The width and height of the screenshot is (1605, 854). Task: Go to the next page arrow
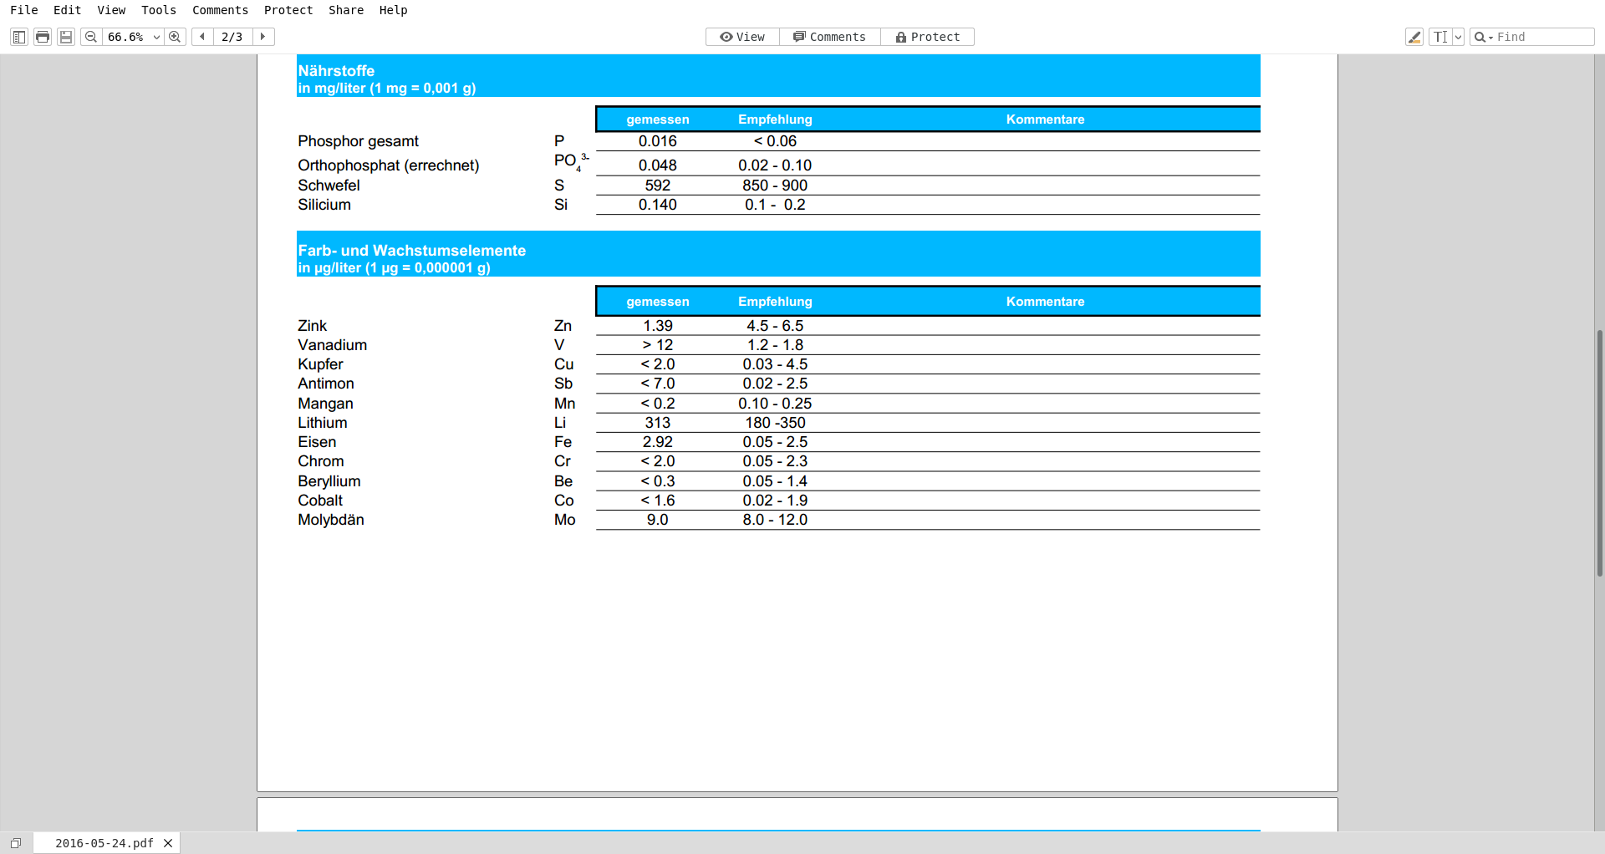pos(263,37)
